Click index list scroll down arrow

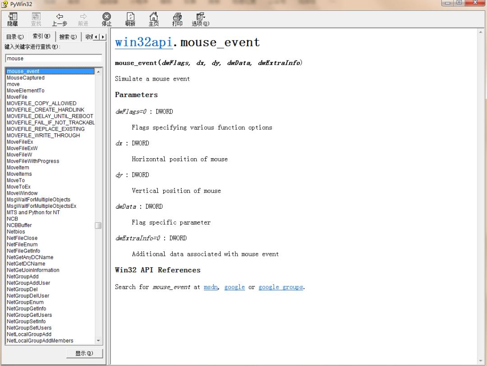[99, 341]
